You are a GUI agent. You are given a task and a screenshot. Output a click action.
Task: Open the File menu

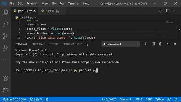point(12,3)
